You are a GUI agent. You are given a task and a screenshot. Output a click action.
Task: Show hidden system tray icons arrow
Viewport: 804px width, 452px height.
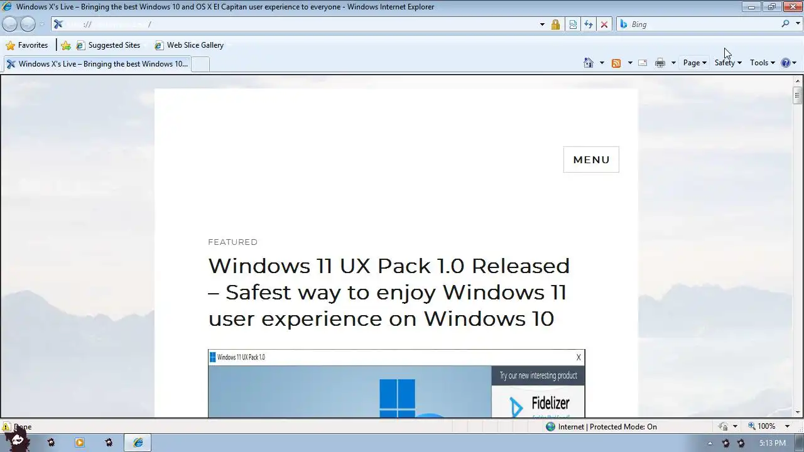710,443
